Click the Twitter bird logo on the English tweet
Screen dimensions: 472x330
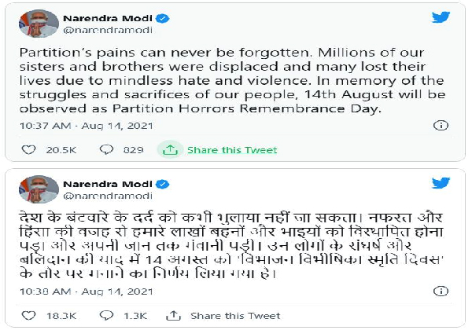(x=441, y=17)
